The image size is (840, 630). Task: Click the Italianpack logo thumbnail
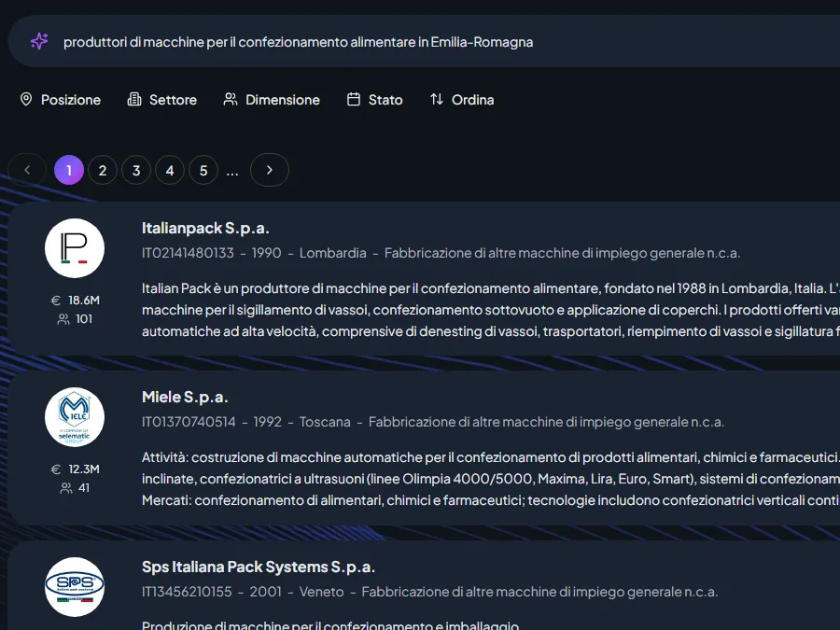pos(75,248)
